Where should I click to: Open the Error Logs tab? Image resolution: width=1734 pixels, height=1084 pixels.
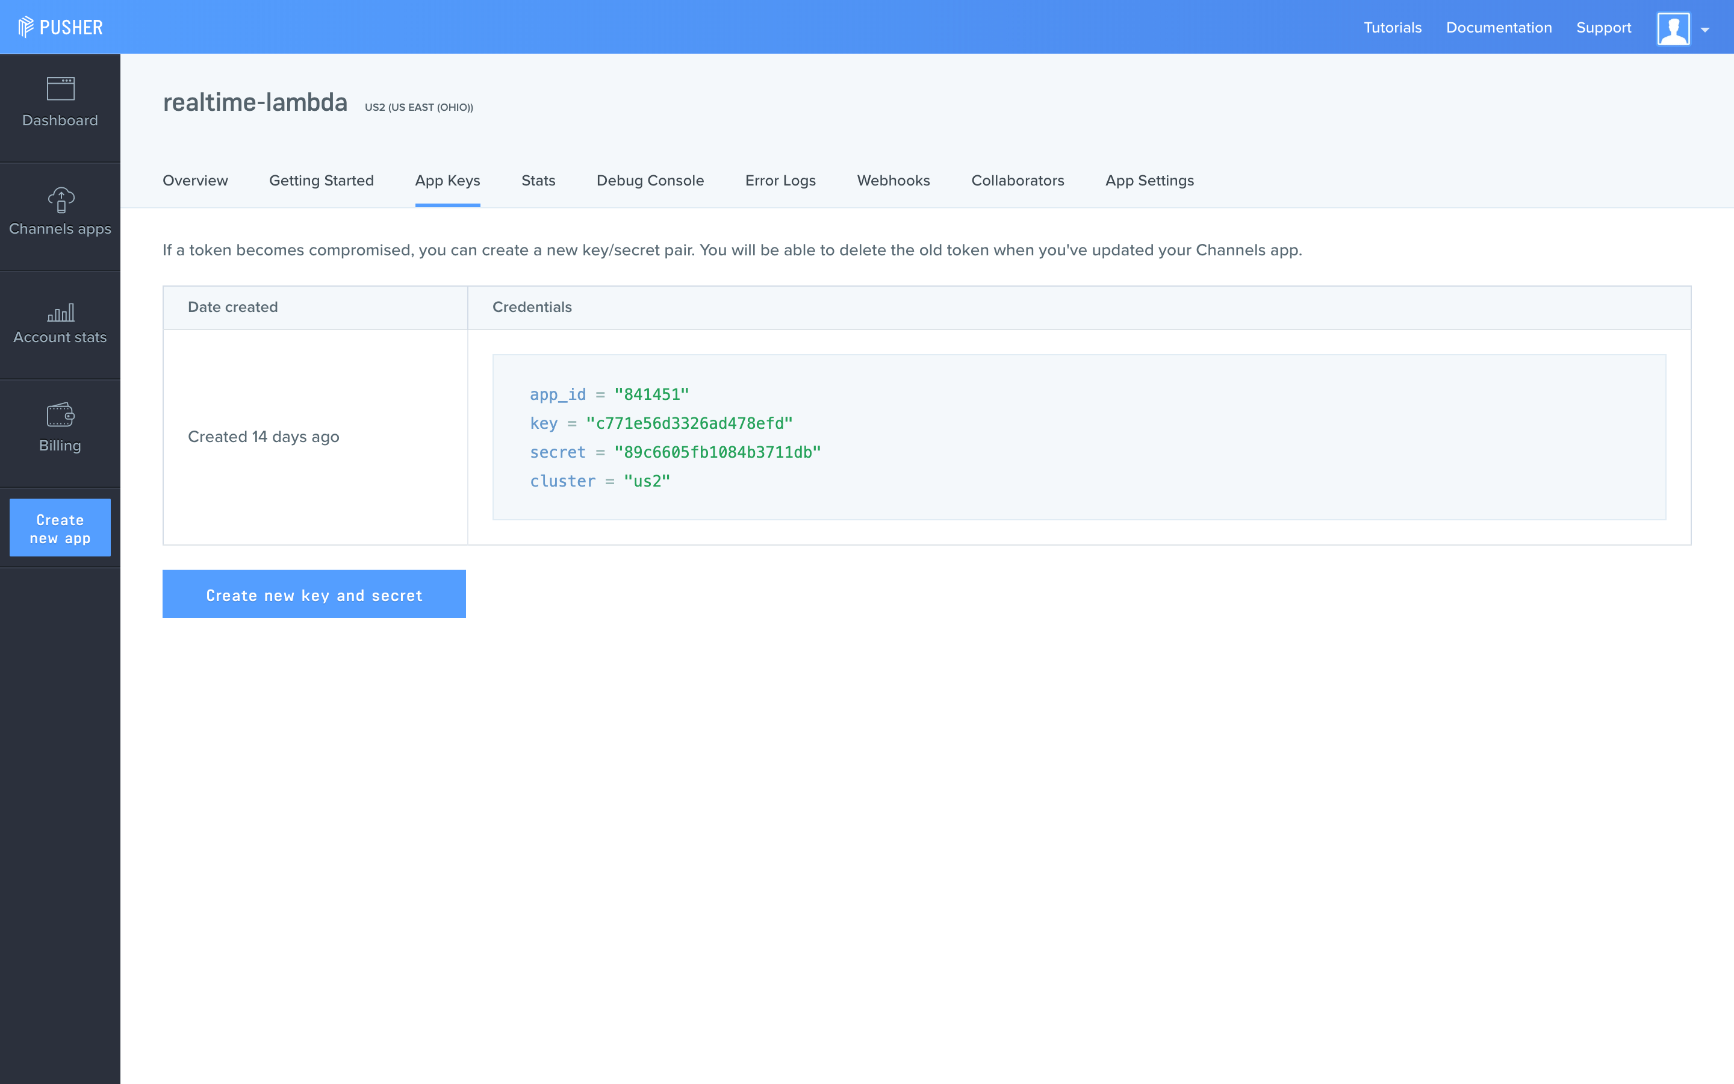780,181
